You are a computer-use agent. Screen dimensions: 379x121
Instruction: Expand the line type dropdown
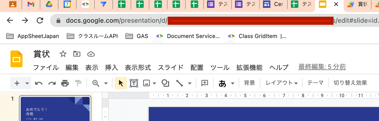(x=190, y=83)
